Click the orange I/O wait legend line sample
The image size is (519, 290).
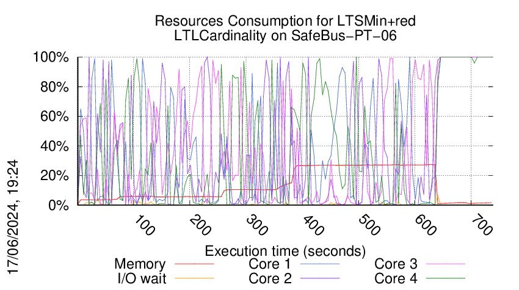(x=194, y=278)
